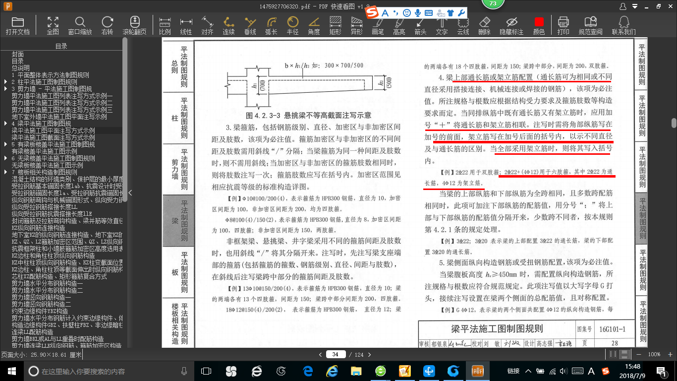Activate the 窗口缩放 window zoom tool
This screenshot has width=677, height=381.
(x=80, y=25)
